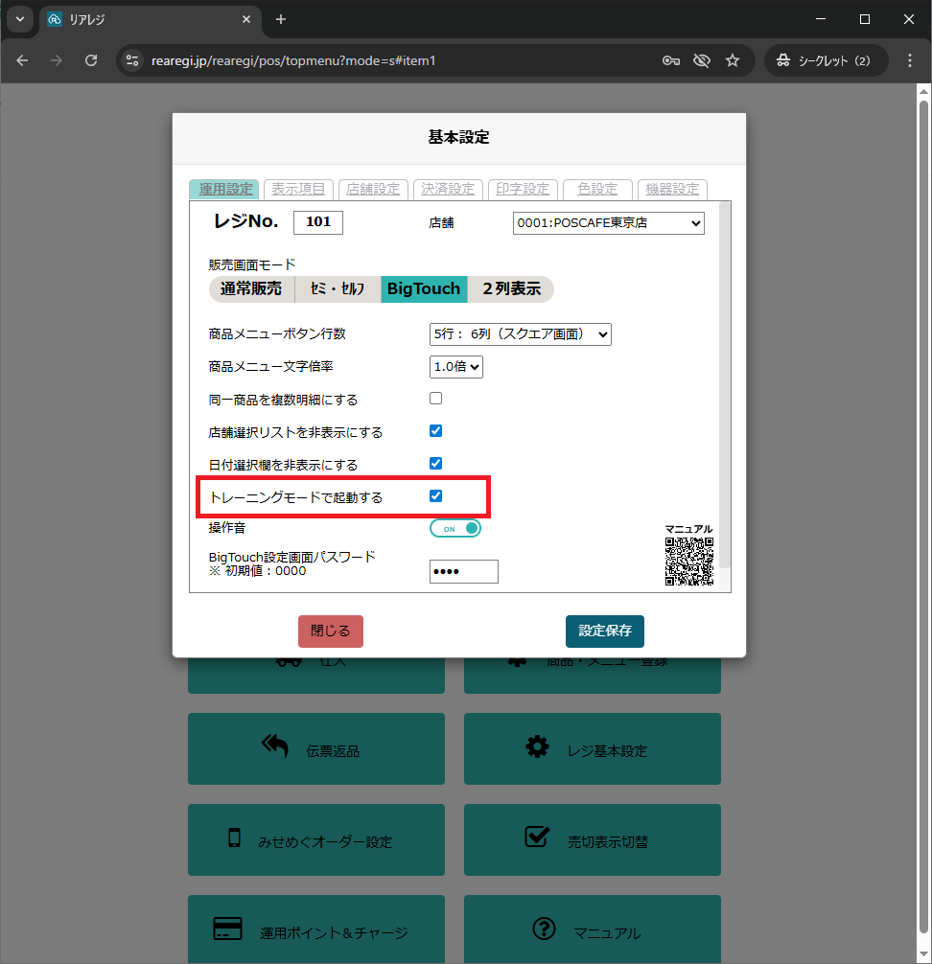Click the browser forward arrow

pos(57,60)
